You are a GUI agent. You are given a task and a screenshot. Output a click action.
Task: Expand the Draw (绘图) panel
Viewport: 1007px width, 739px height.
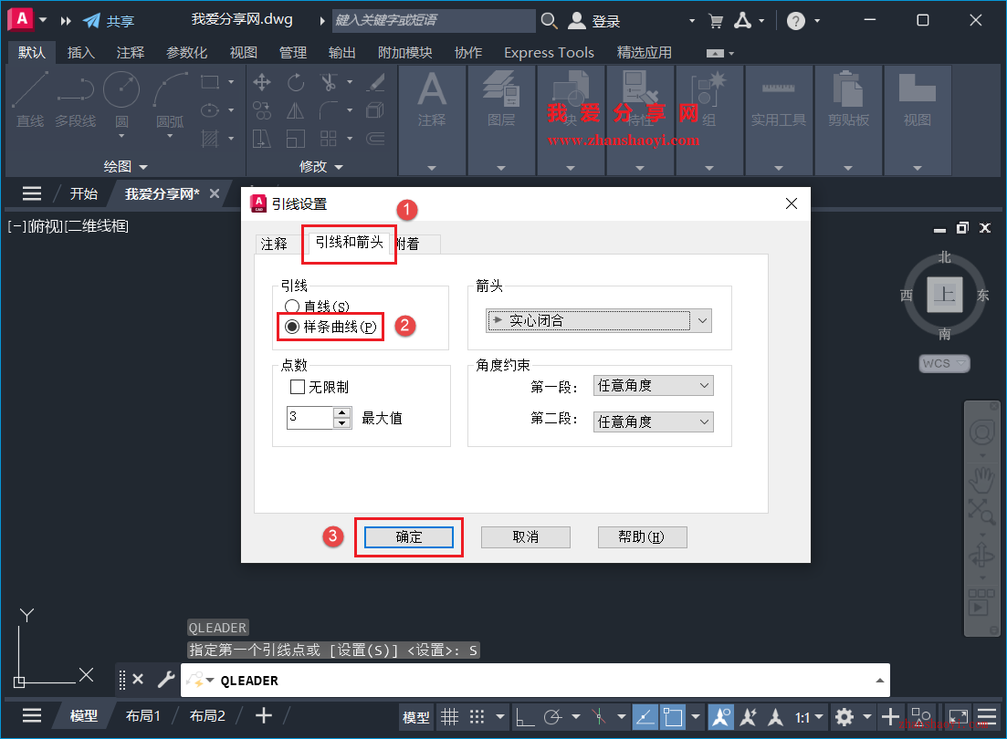point(126,166)
